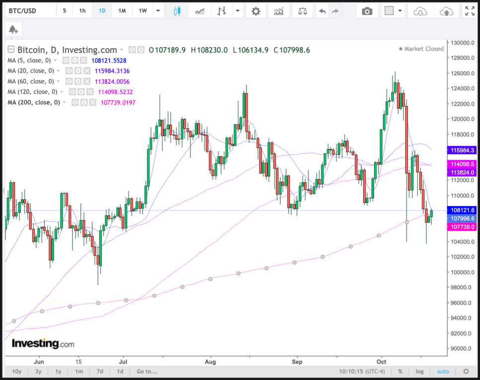Select the 1D interval

pos(102,11)
